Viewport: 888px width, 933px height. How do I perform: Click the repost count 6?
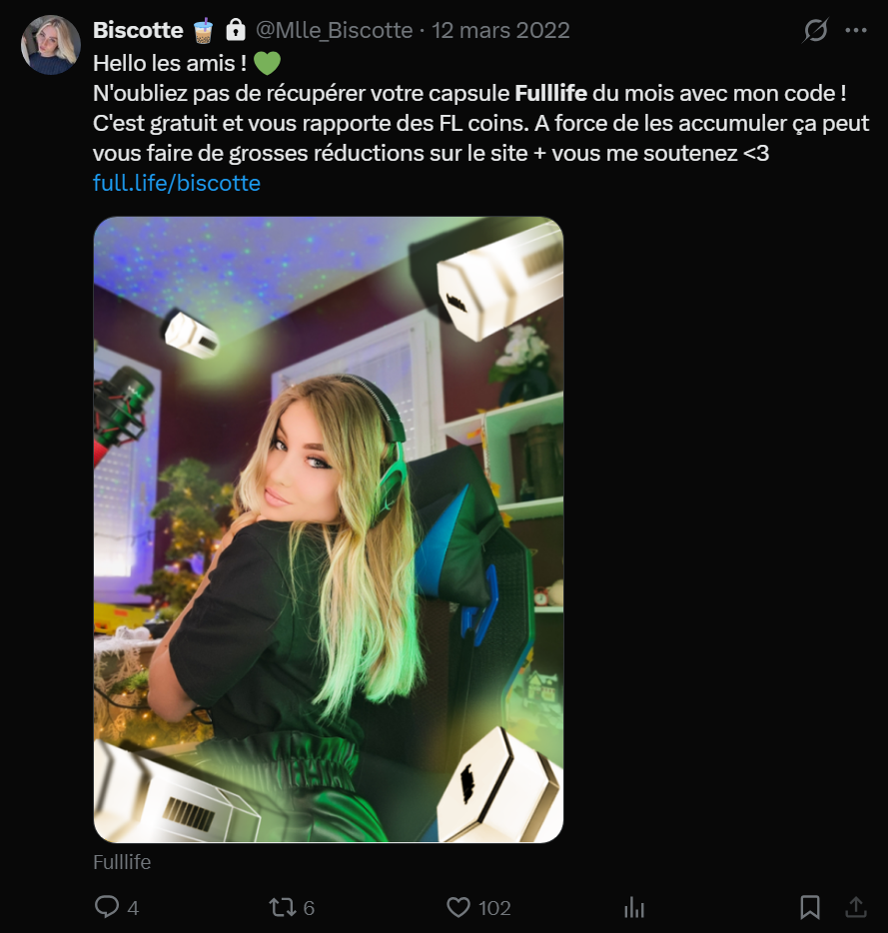click(x=309, y=907)
